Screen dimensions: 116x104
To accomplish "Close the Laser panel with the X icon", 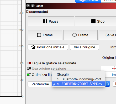I will coord(28,6).
